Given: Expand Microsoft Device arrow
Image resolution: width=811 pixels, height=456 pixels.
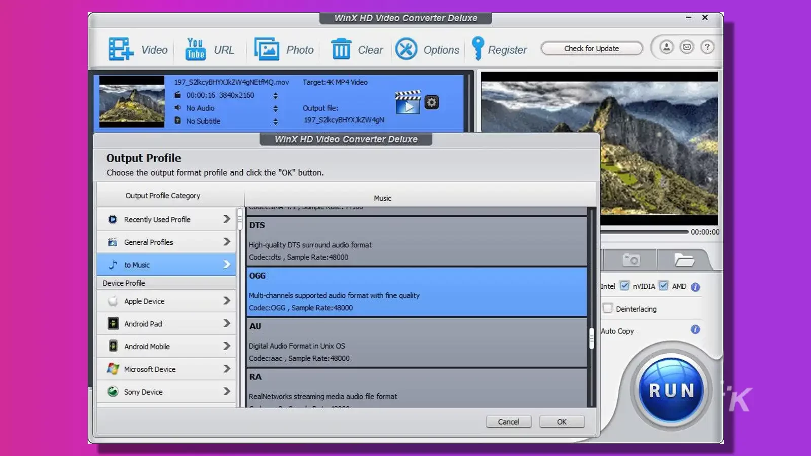Looking at the screenshot, I should (227, 369).
